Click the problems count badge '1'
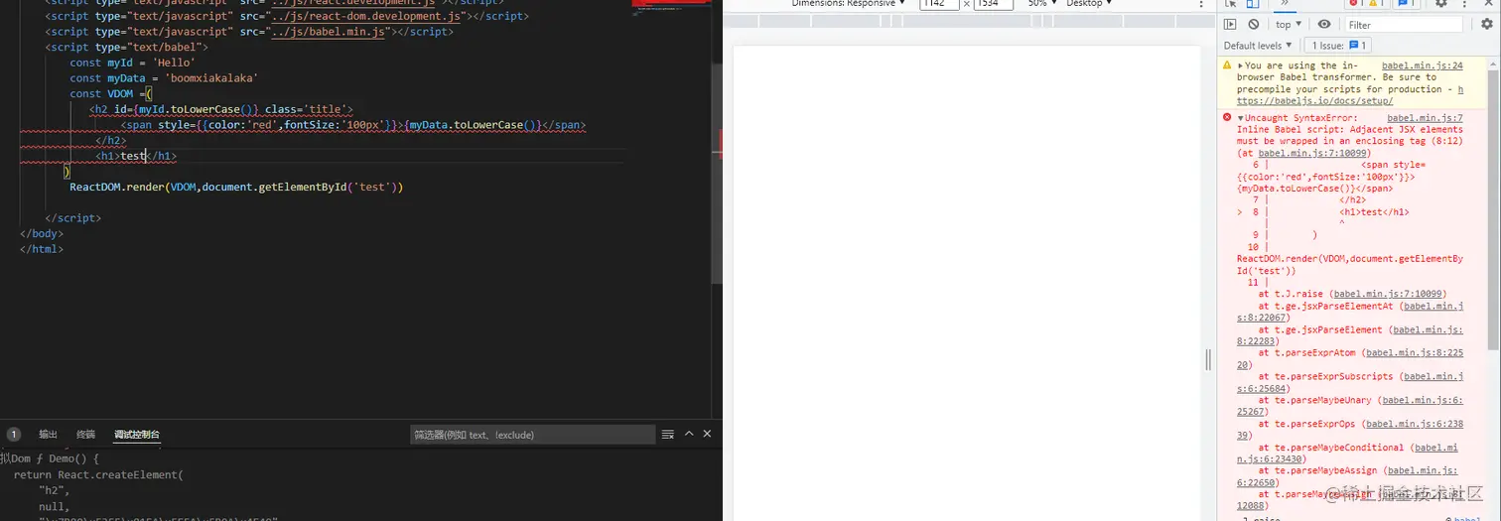Viewport: 1501px width, 521px height. [x=14, y=435]
